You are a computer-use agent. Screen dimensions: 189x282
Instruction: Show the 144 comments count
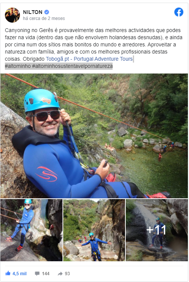pos(46,274)
